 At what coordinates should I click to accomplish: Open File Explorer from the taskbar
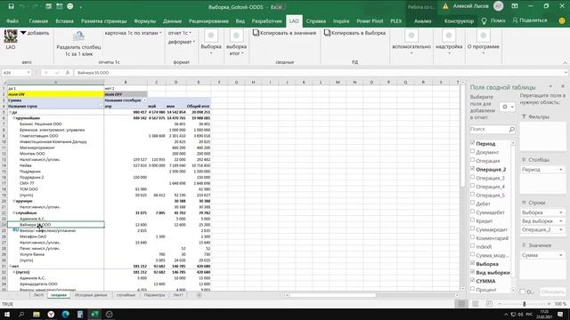pyautogui.click(x=37, y=314)
